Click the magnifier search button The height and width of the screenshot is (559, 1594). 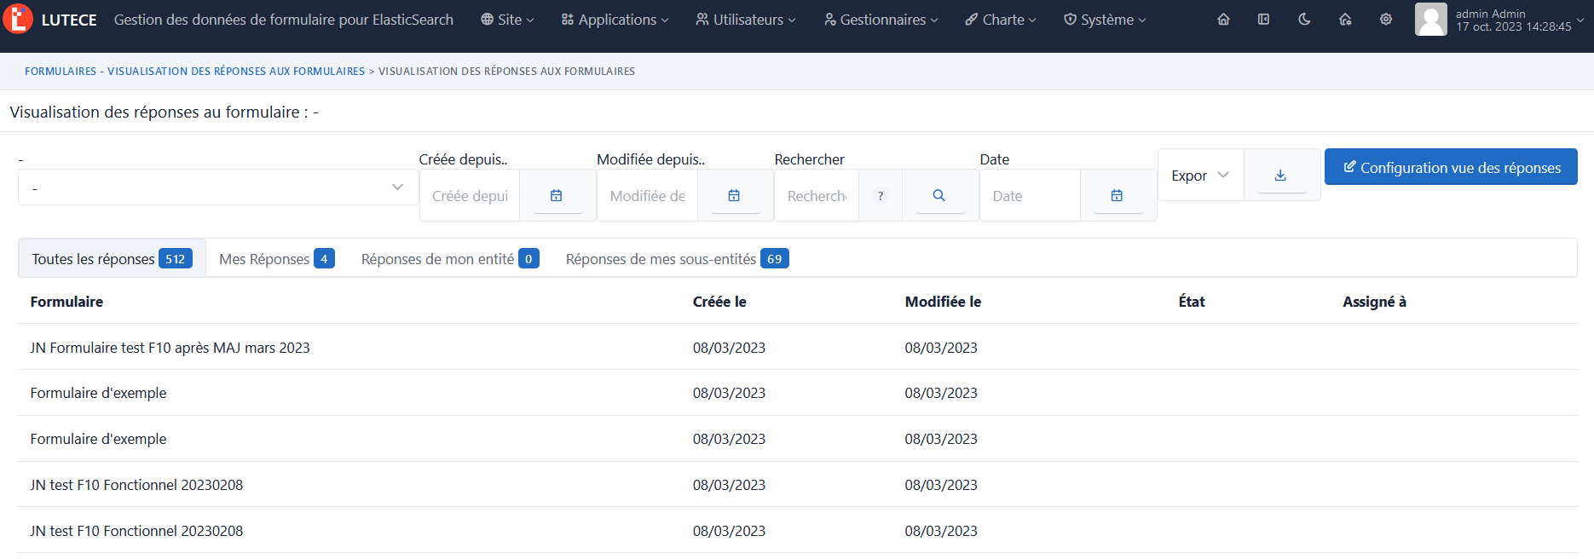click(x=938, y=195)
